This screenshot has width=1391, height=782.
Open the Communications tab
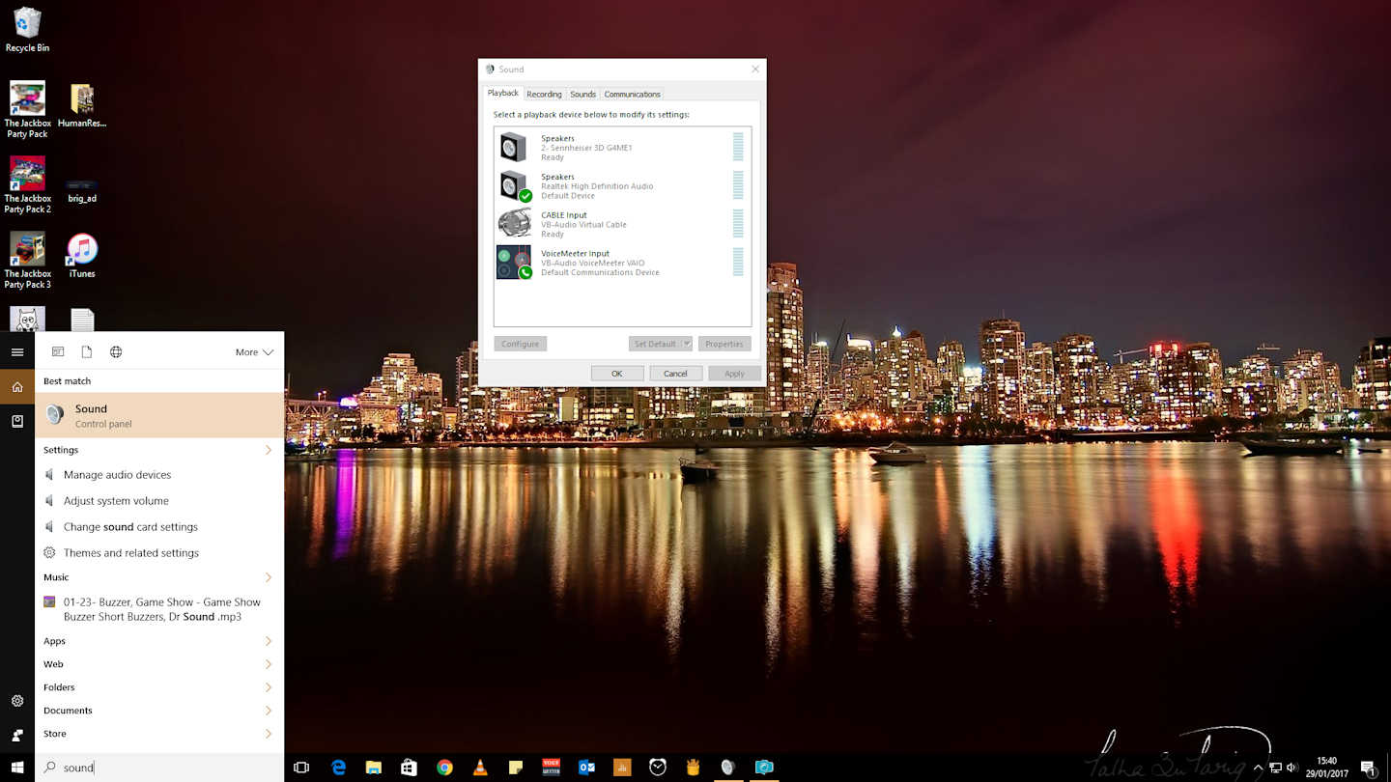pos(632,94)
